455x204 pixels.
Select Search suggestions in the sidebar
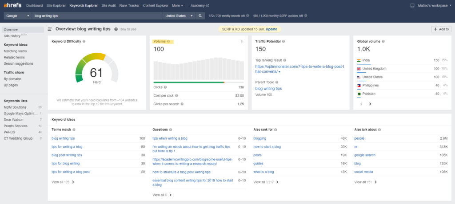click(18, 64)
